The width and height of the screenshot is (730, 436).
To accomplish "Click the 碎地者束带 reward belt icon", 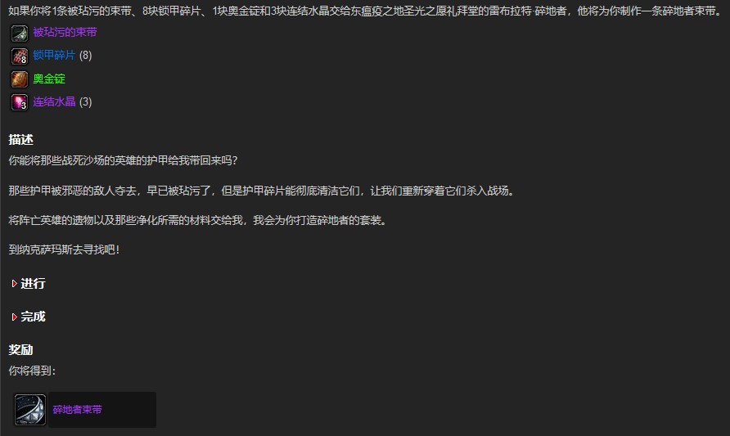I will pyautogui.click(x=30, y=410).
